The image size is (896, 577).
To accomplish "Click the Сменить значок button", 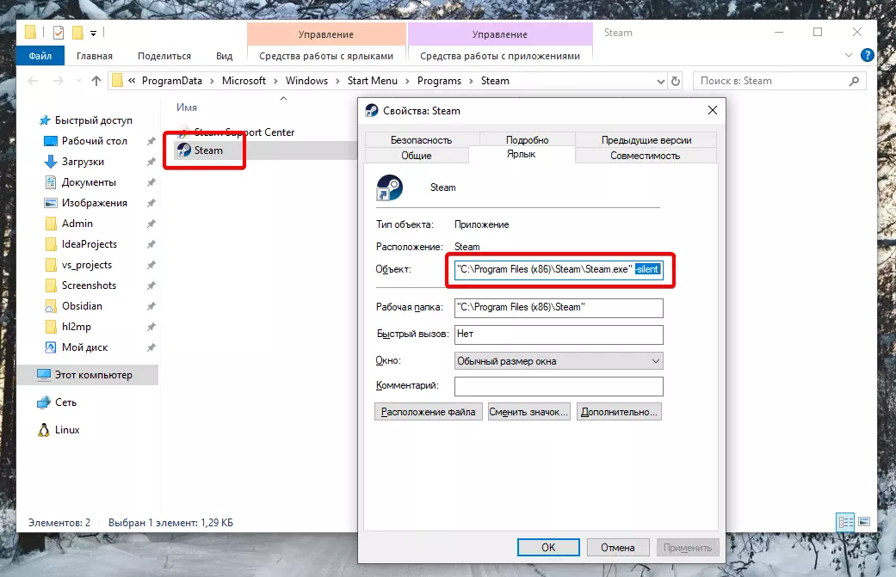I will (x=529, y=412).
